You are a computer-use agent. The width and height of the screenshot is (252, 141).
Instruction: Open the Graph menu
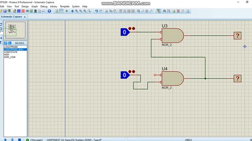[x=35, y=6]
